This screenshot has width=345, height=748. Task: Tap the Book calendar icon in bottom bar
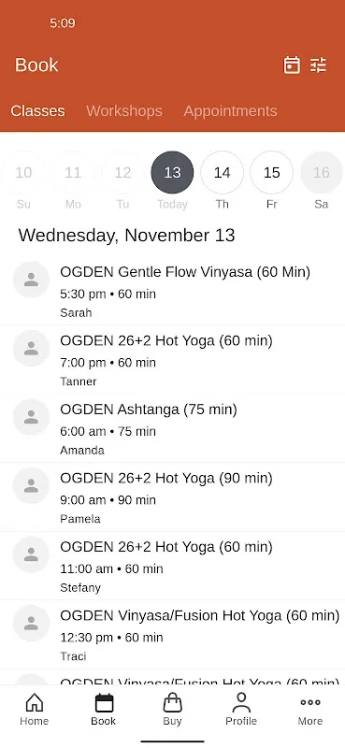coord(104,702)
